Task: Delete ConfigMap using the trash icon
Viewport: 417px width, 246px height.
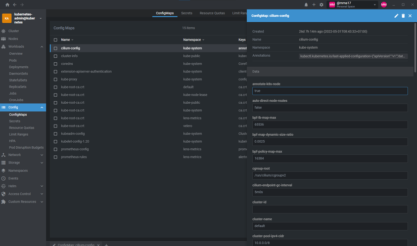Action: (403, 16)
